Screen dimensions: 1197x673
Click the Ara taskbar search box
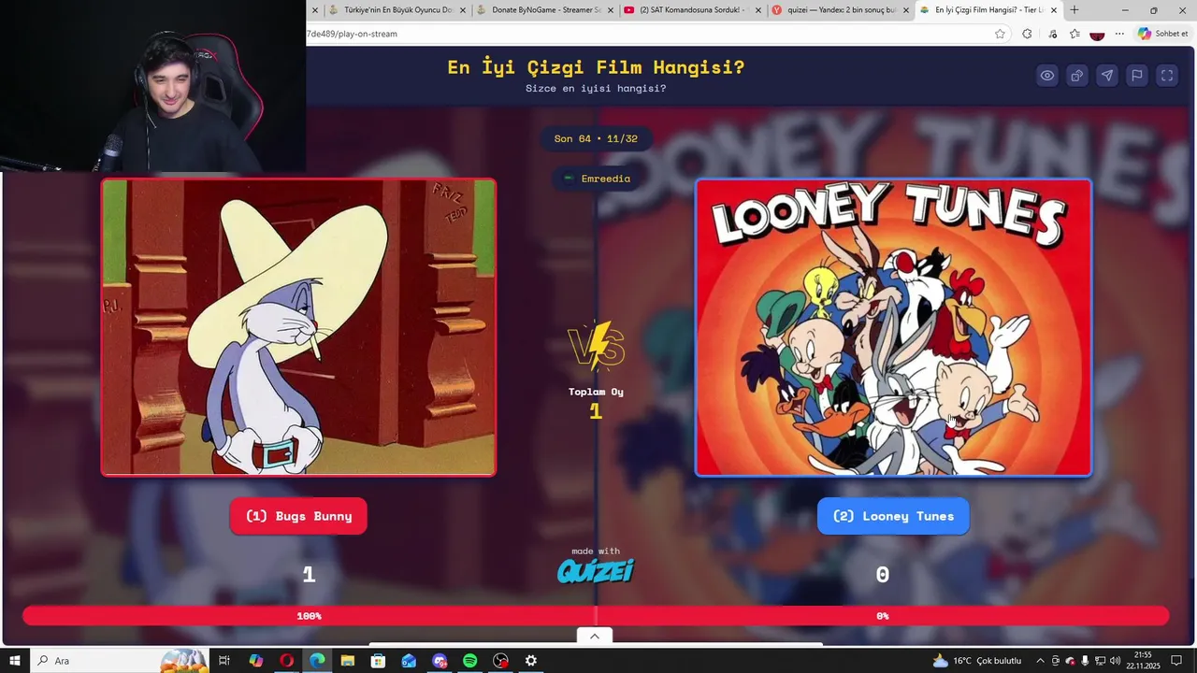pyautogui.click(x=119, y=661)
